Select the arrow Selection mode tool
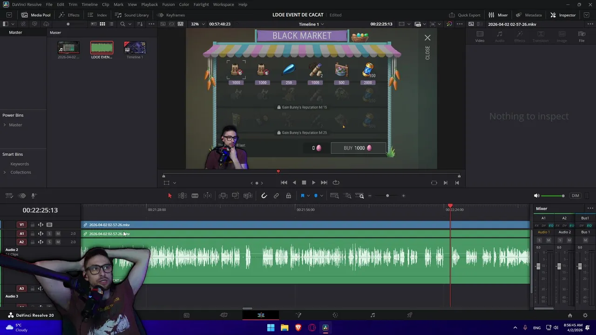Viewport: 596px width, 335px height. click(x=169, y=196)
